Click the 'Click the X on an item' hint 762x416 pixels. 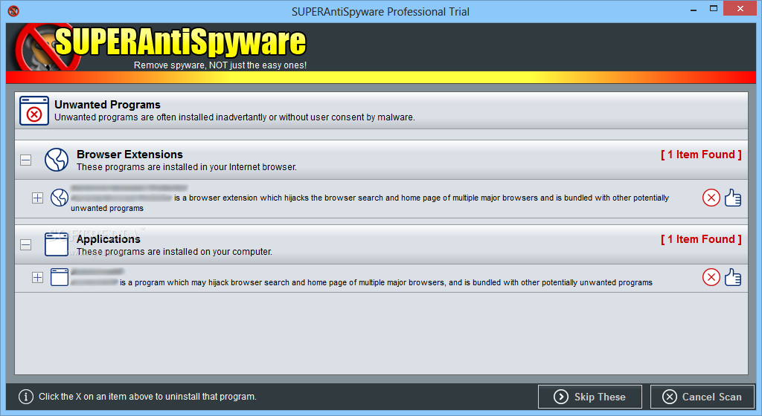pos(147,397)
